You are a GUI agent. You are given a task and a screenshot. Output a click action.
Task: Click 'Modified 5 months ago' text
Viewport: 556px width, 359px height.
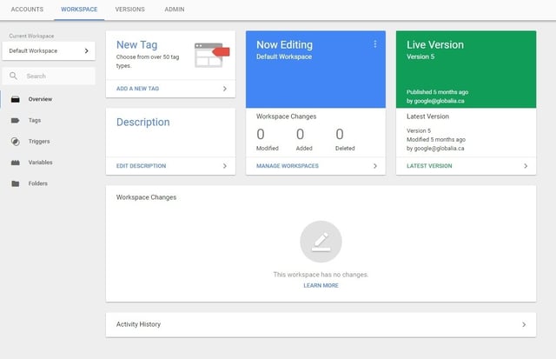pyautogui.click(x=436, y=140)
